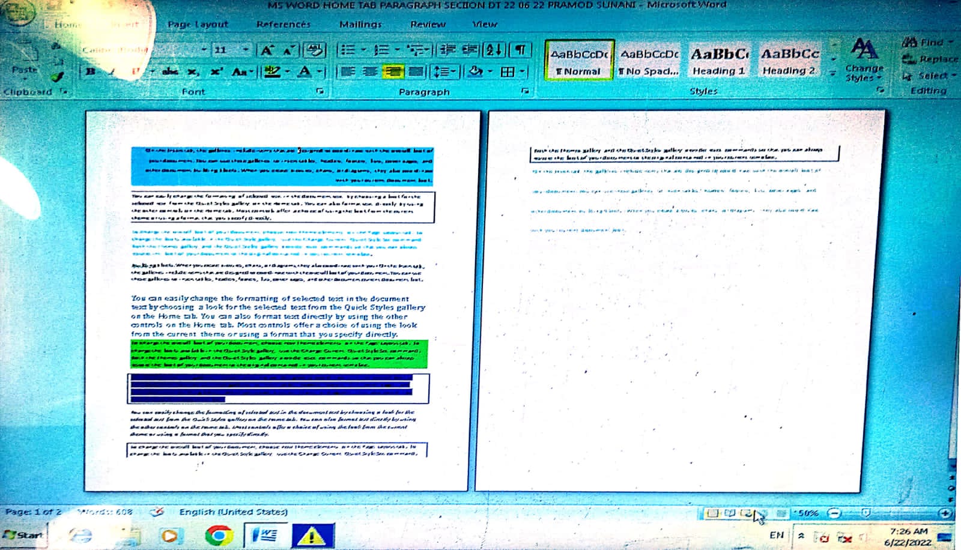Click the Grow Font icon
The width and height of the screenshot is (961, 550).
tap(267, 50)
